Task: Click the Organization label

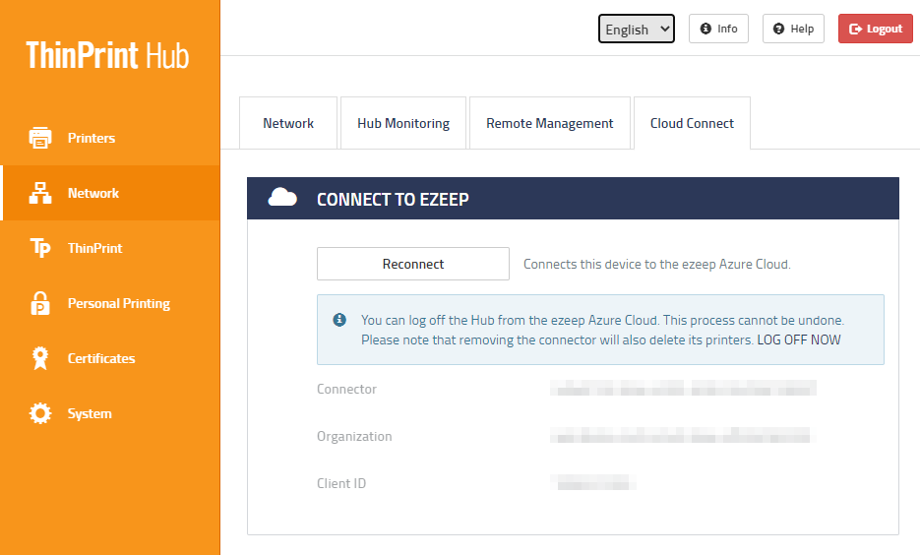Action: 354,436
